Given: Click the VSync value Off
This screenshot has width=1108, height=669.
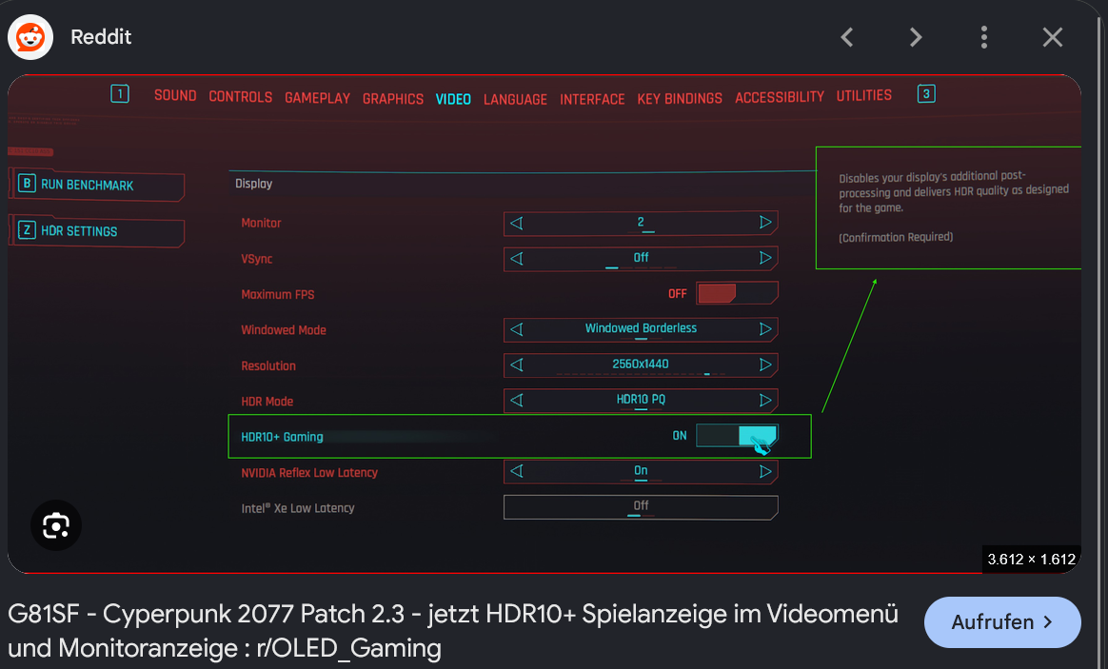Looking at the screenshot, I should click(x=641, y=257).
